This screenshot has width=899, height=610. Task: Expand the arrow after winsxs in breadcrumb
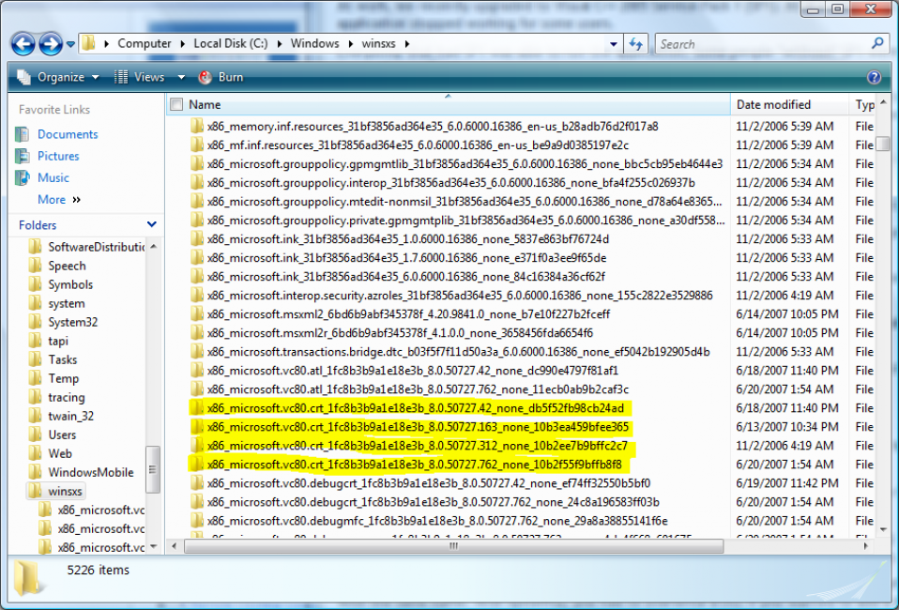[407, 43]
